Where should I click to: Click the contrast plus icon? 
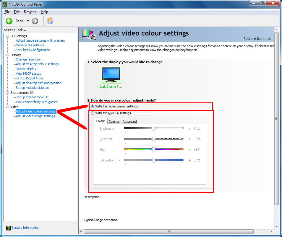(x=189, y=139)
